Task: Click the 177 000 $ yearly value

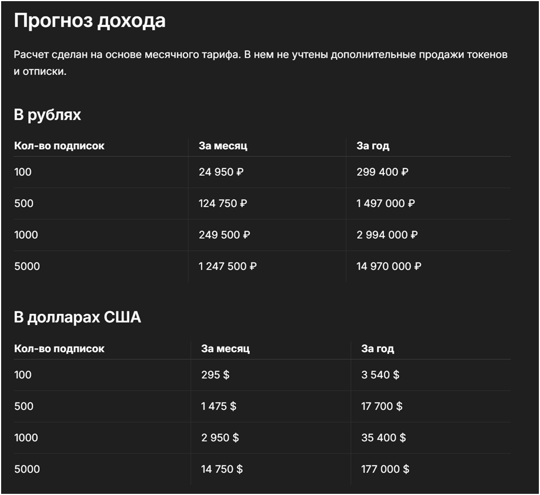Action: click(385, 469)
